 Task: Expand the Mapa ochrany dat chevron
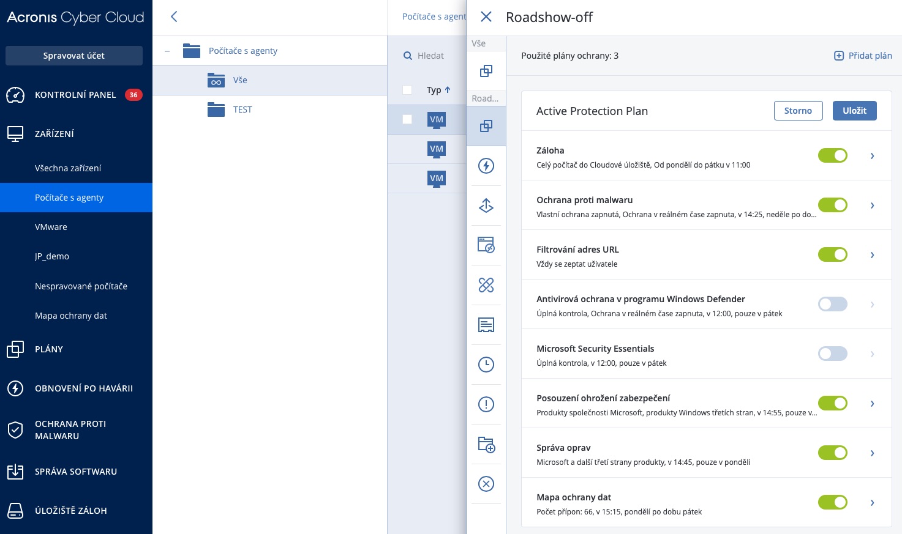(x=872, y=503)
